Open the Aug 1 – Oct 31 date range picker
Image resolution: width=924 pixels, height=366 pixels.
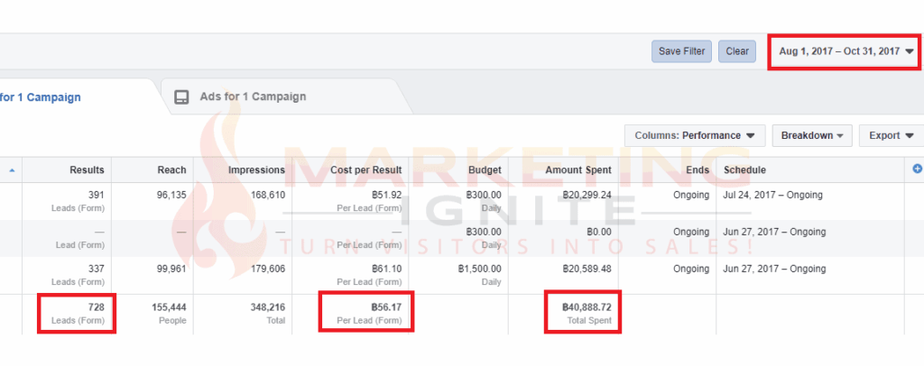(845, 51)
